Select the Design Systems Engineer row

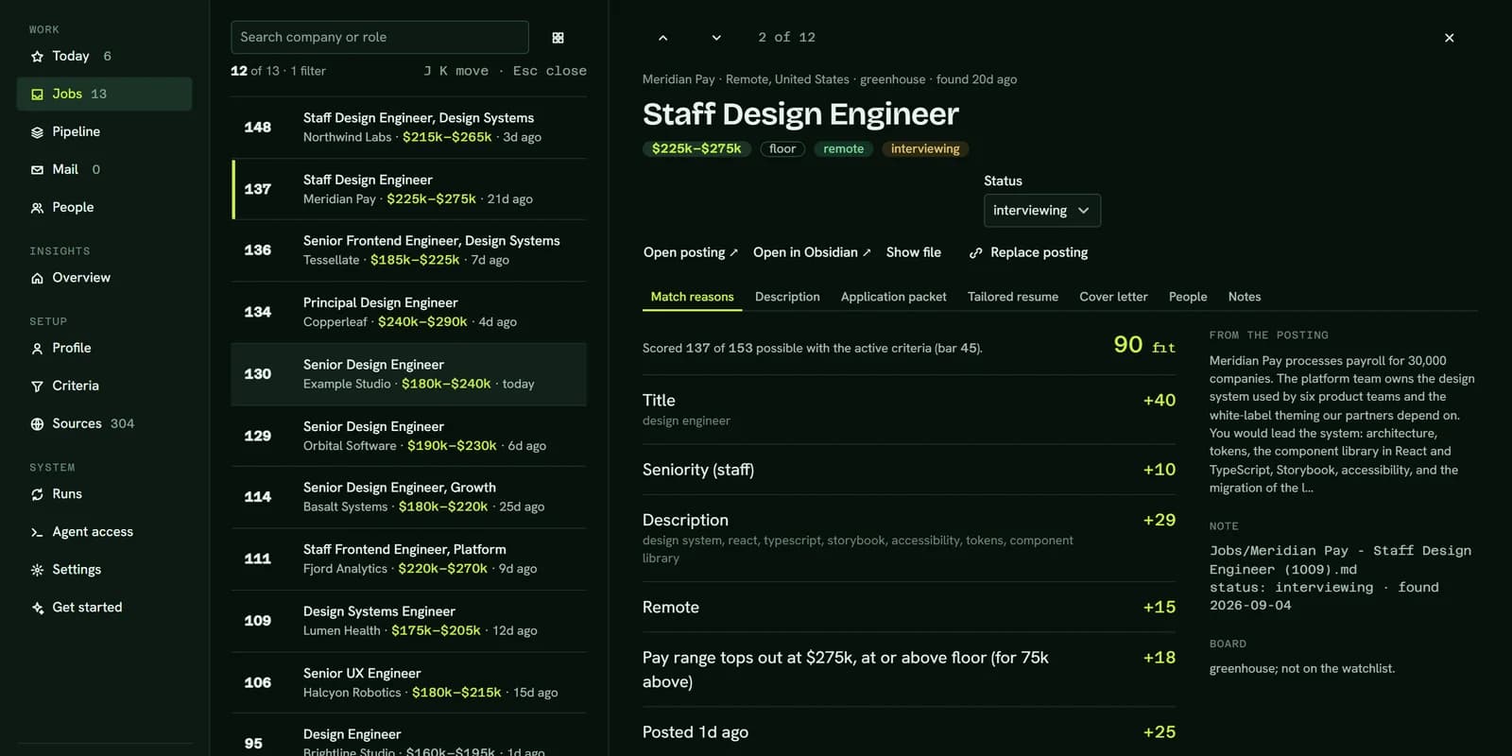click(408, 621)
